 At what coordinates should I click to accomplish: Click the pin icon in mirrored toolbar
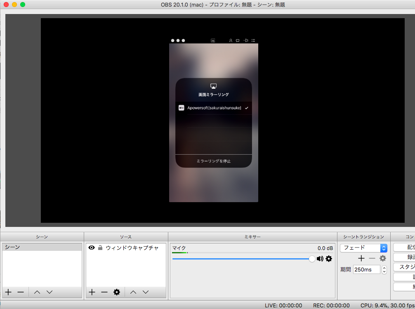point(245,40)
